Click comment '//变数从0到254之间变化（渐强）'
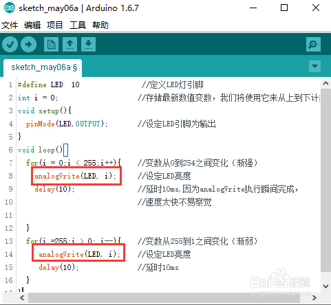Viewport: 331px width, 305px height. point(197,163)
